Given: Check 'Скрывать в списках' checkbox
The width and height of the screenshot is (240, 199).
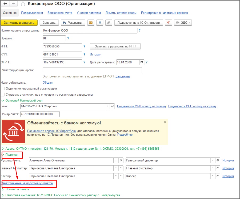Looking at the screenshot, I should pos(3,95).
